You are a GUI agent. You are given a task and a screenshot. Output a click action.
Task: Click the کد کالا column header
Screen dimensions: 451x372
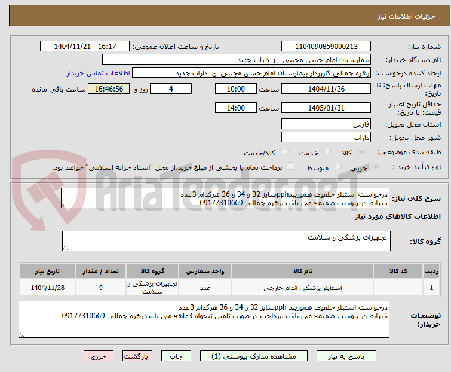398,271
